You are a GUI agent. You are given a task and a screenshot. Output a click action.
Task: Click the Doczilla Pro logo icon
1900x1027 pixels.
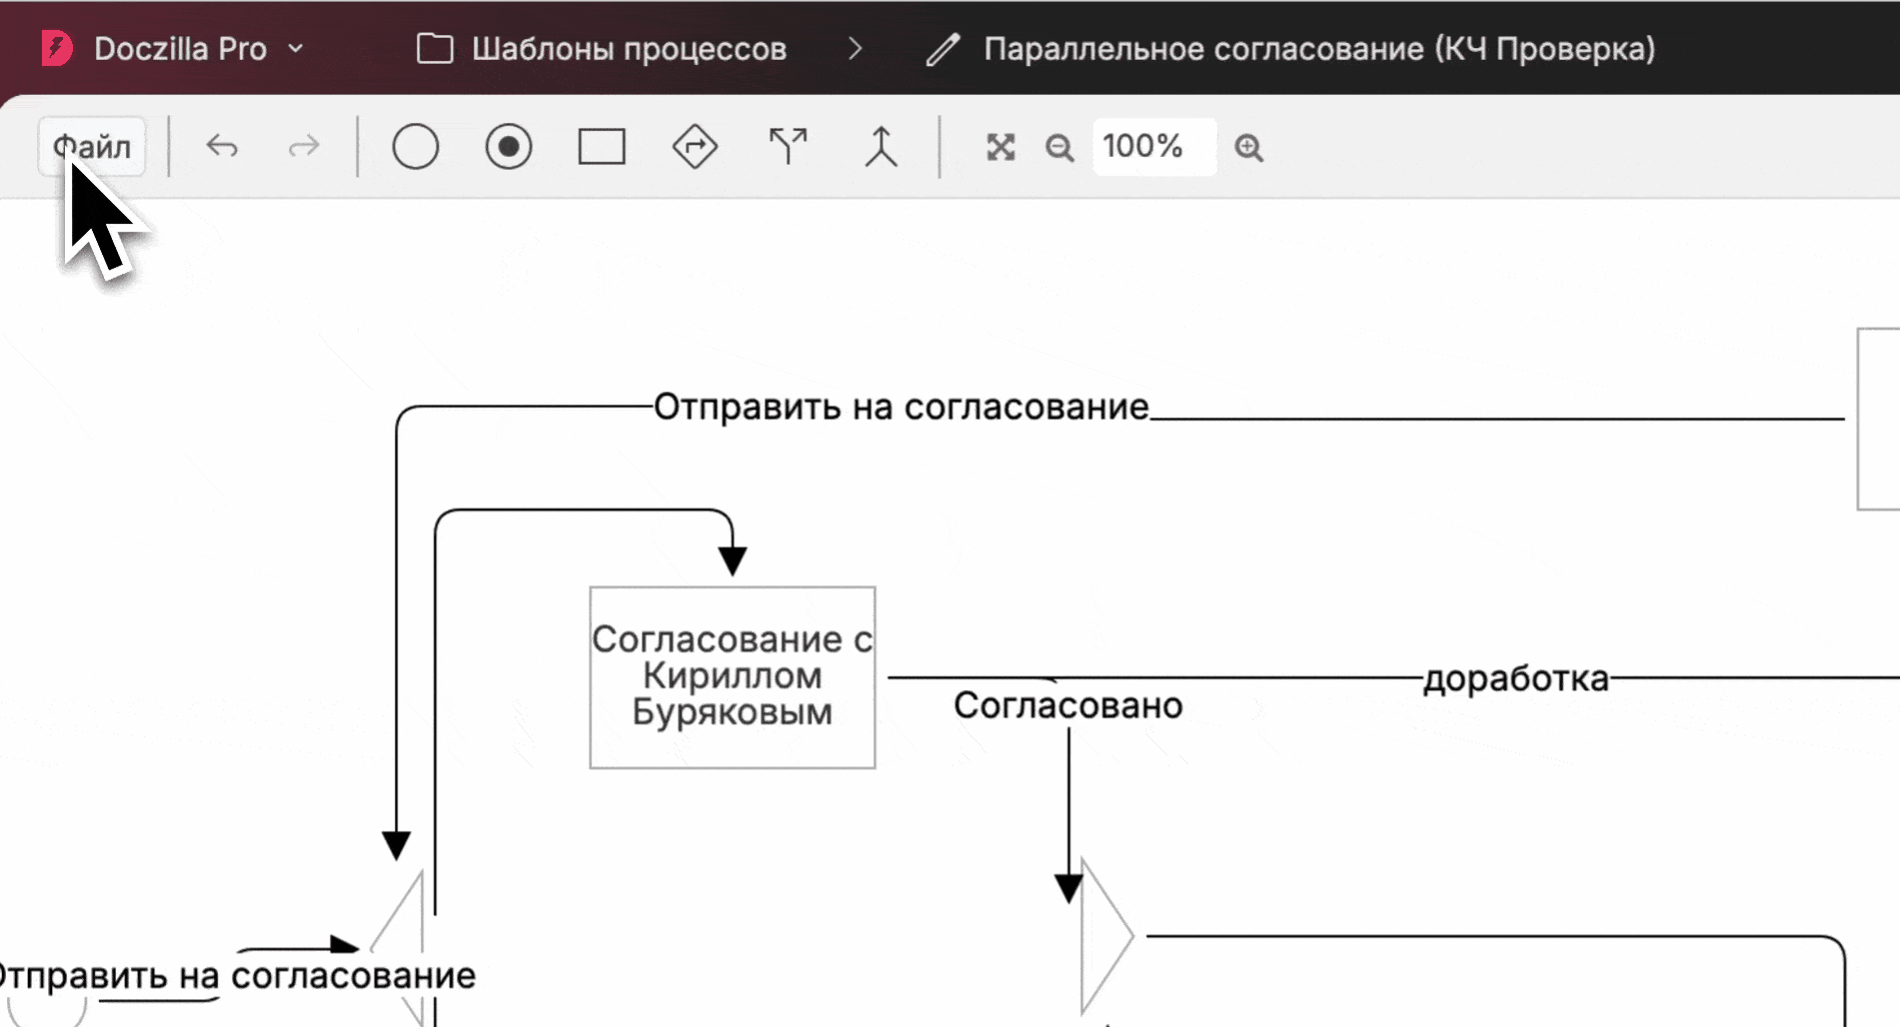coord(57,48)
